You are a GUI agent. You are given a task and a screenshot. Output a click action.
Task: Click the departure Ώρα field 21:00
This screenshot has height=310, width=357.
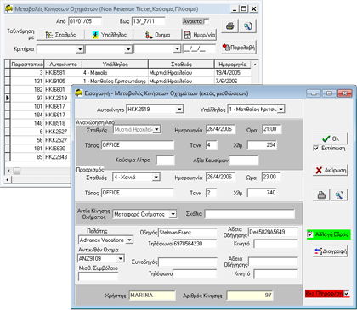[272, 129]
